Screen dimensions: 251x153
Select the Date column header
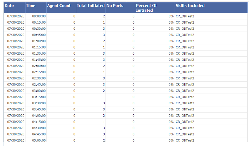tap(14, 8)
